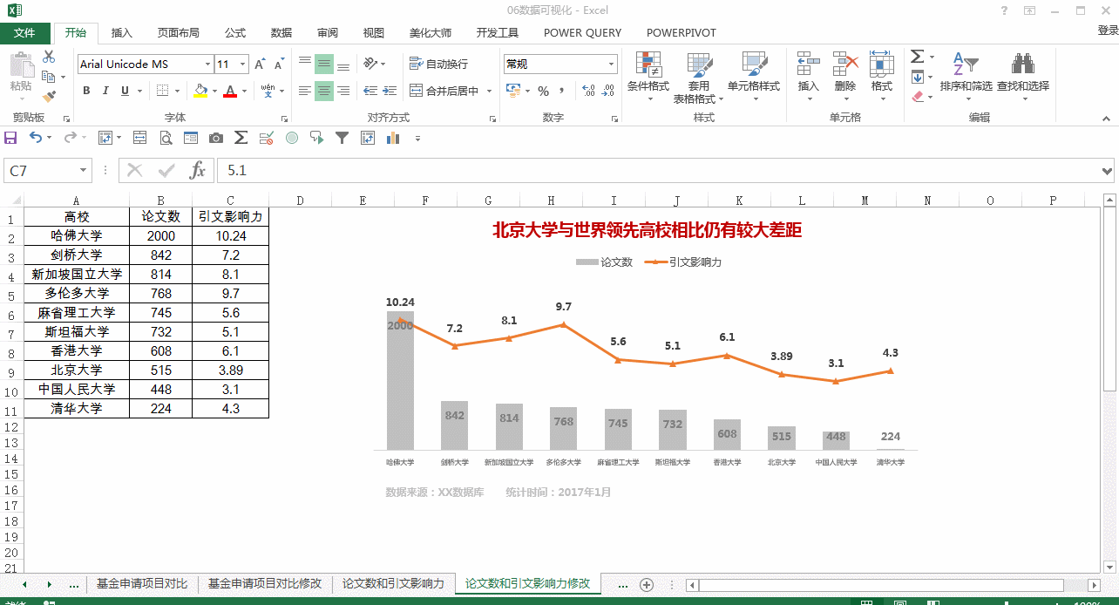Select cell containing 哈佛大学
Image resolution: width=1119 pixels, height=605 pixels.
tap(77, 235)
